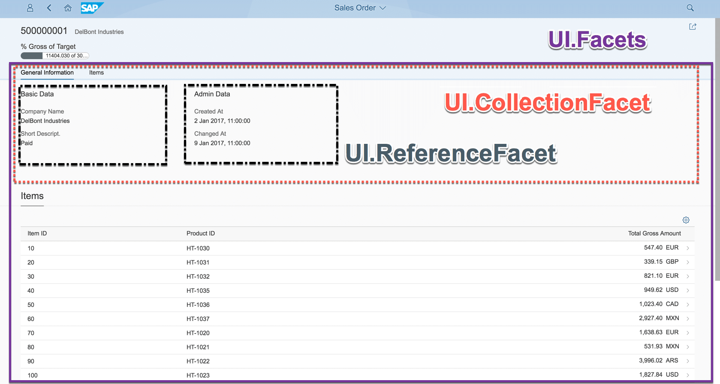Click the share icon in header
The width and height of the screenshot is (720, 384).
[693, 27]
